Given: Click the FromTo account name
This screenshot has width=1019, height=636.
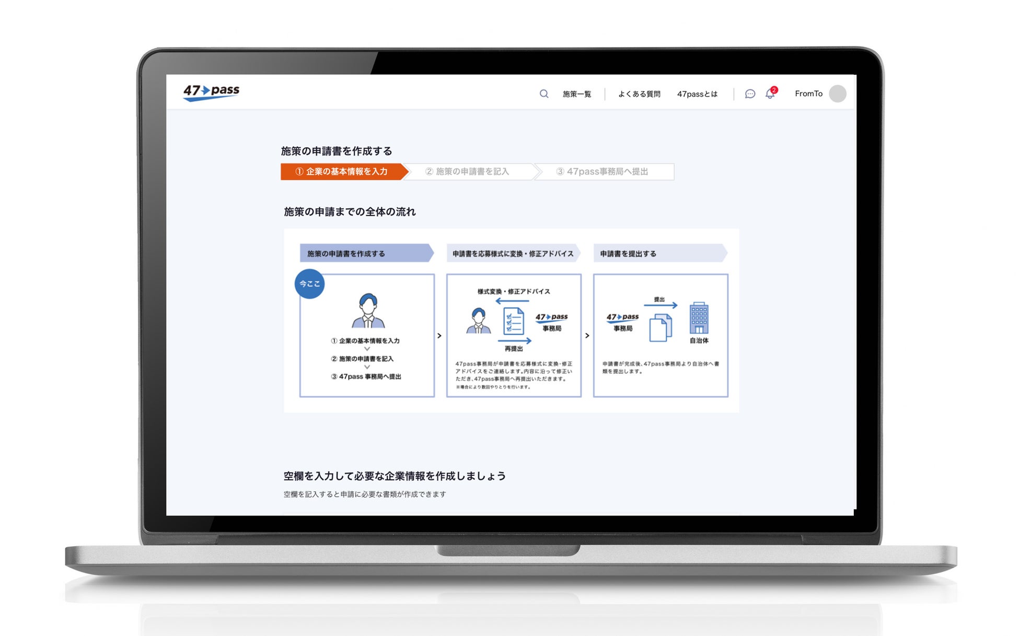Looking at the screenshot, I should 808,93.
